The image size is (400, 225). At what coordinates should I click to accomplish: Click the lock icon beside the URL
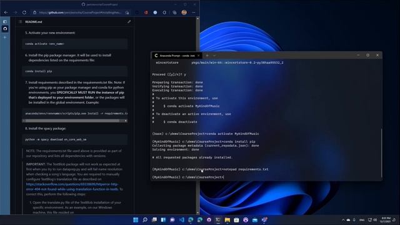pyautogui.click(x=35, y=12)
